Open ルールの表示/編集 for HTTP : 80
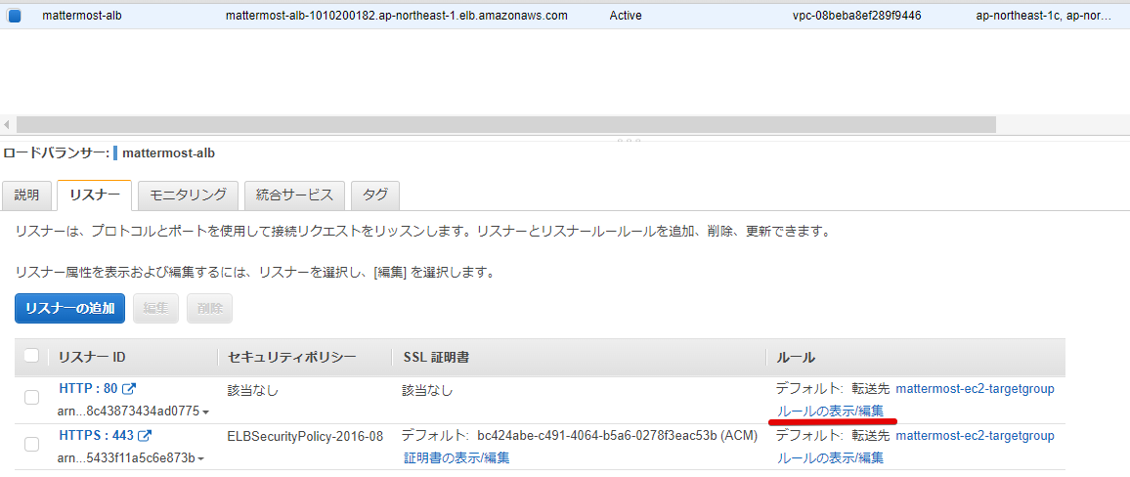Image resolution: width=1130 pixels, height=477 pixels. click(x=830, y=412)
